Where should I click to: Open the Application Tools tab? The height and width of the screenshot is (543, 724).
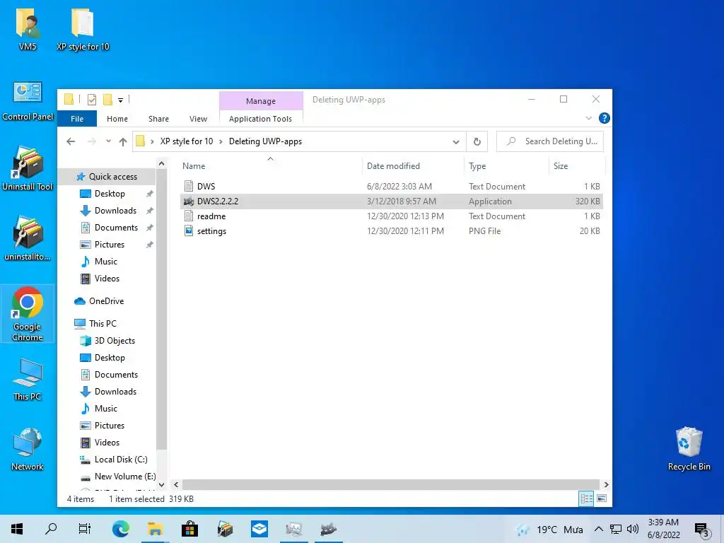click(x=260, y=119)
